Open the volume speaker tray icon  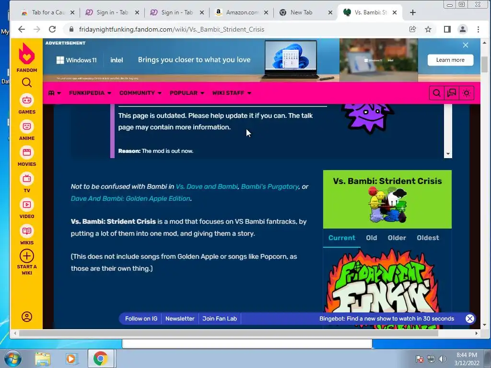(x=443, y=359)
